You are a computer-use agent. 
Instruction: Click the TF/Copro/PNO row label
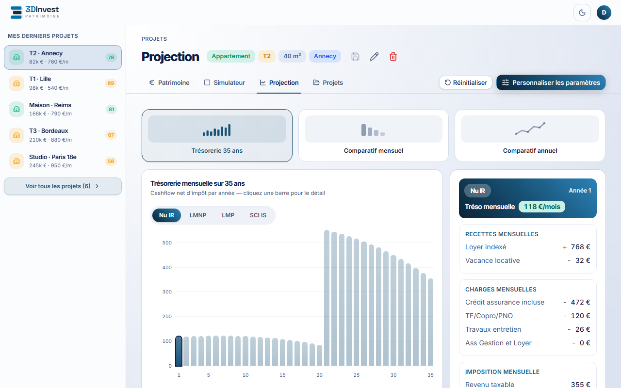click(x=489, y=316)
